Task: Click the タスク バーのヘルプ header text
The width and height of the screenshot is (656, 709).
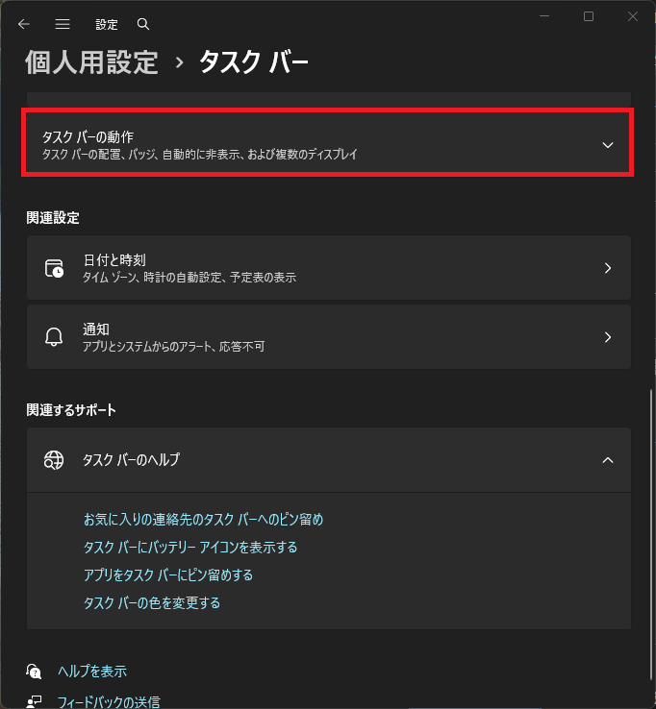Action: [x=131, y=460]
